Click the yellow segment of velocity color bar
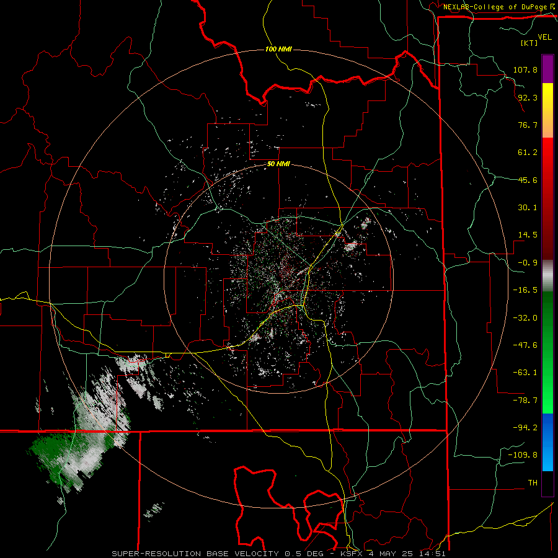Viewport: 558px width, 558px height. (547, 110)
